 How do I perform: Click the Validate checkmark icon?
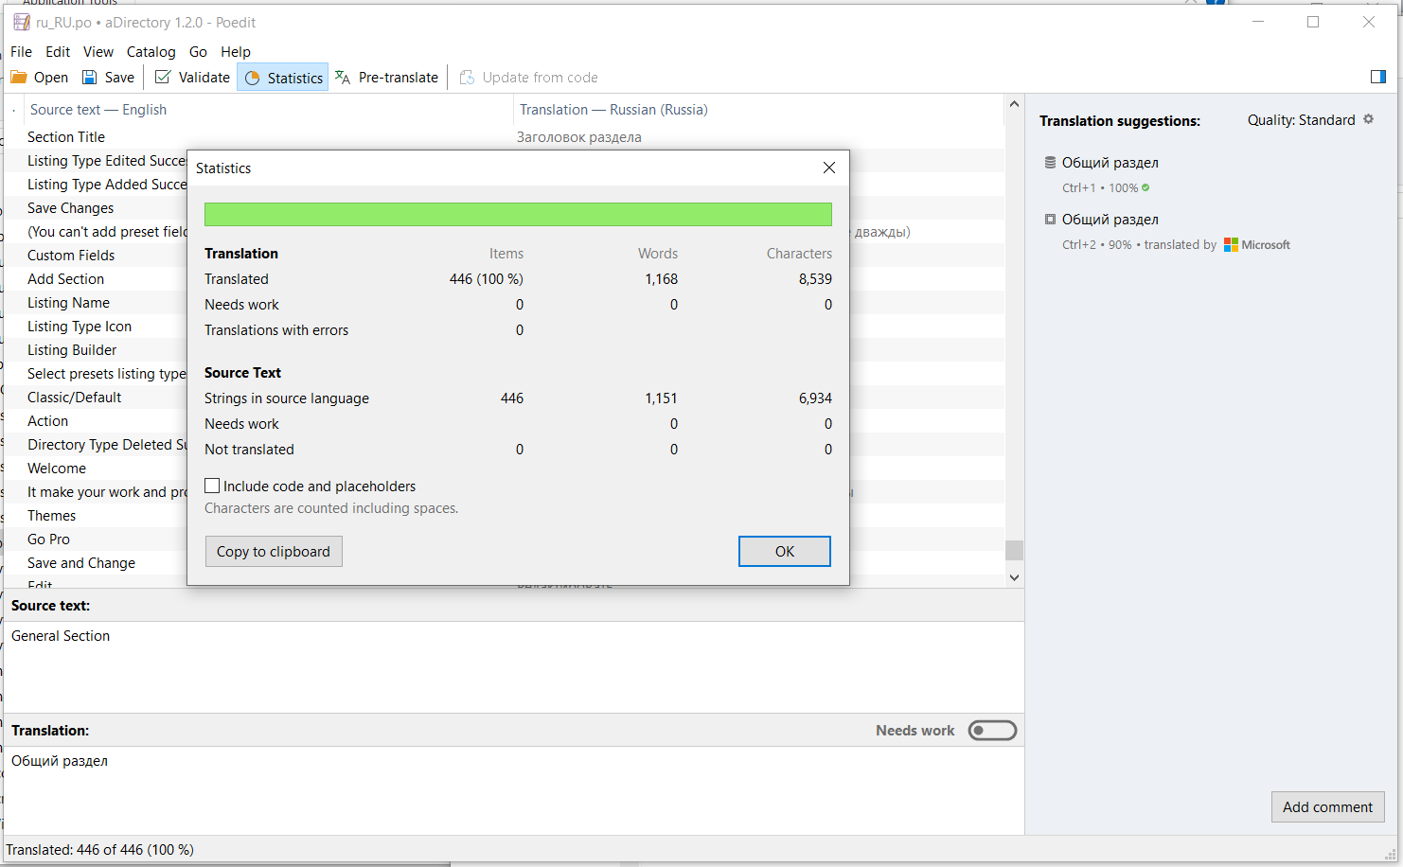(x=163, y=78)
